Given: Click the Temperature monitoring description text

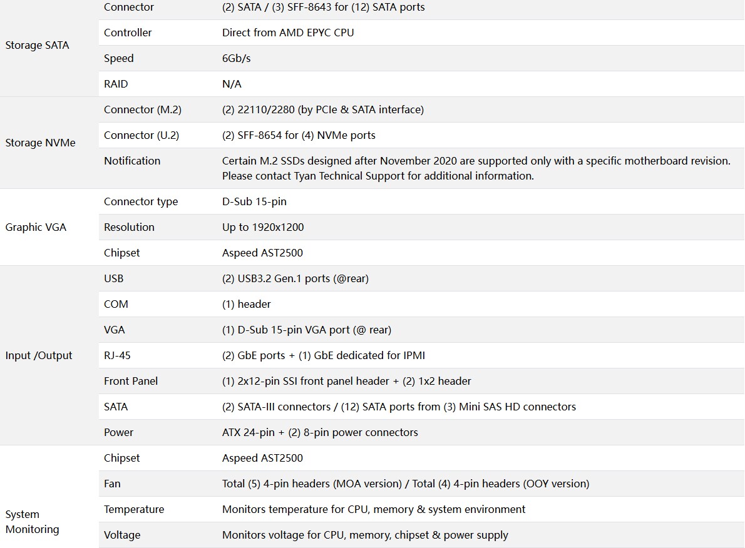Looking at the screenshot, I should pyautogui.click(x=374, y=509).
